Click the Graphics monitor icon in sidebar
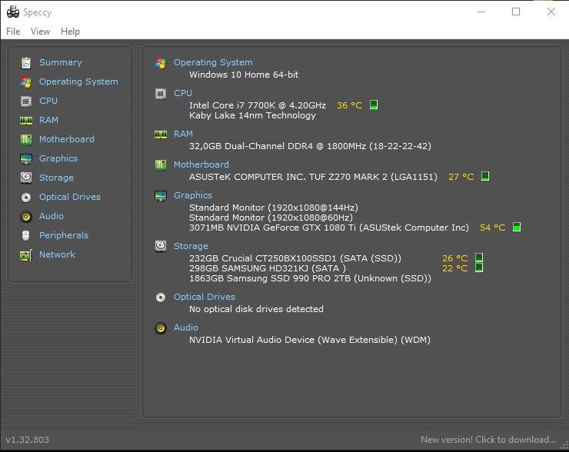 [x=26, y=158]
